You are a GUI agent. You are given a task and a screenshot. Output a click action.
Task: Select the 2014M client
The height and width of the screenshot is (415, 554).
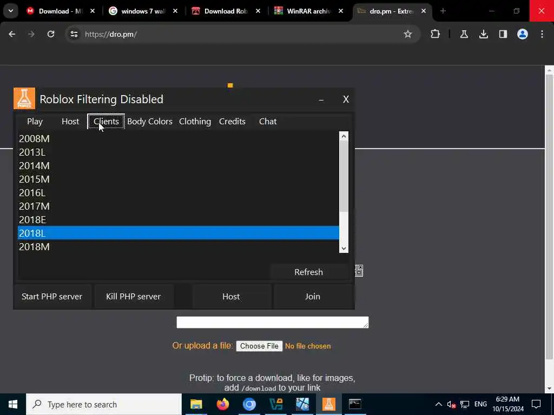point(179,165)
